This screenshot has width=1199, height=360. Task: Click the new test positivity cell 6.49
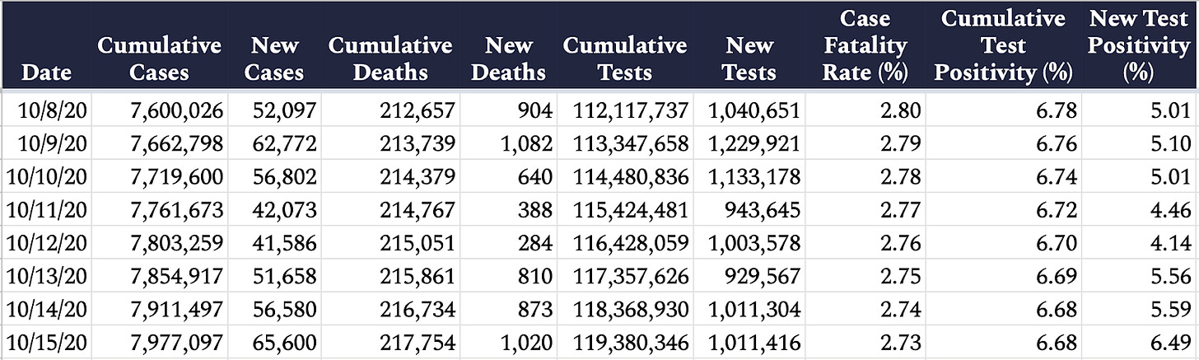[1140, 343]
